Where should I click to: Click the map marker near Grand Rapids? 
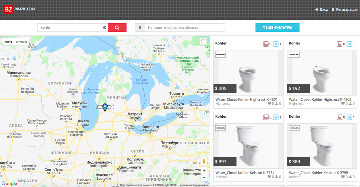105,107
